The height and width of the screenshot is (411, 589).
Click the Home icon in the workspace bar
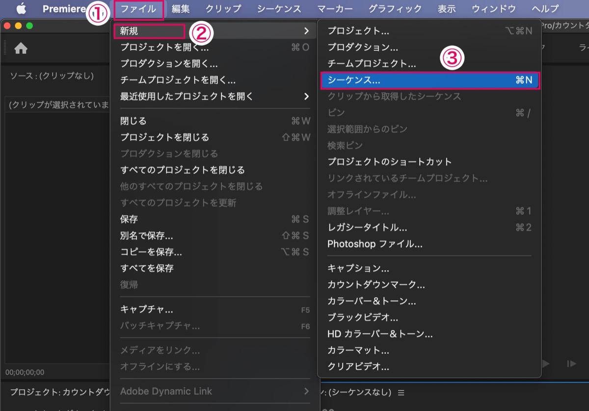[x=21, y=48]
